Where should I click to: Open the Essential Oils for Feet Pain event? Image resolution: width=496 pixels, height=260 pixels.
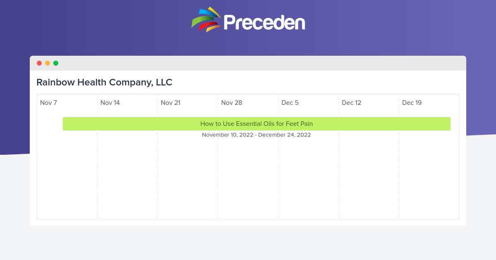point(256,124)
